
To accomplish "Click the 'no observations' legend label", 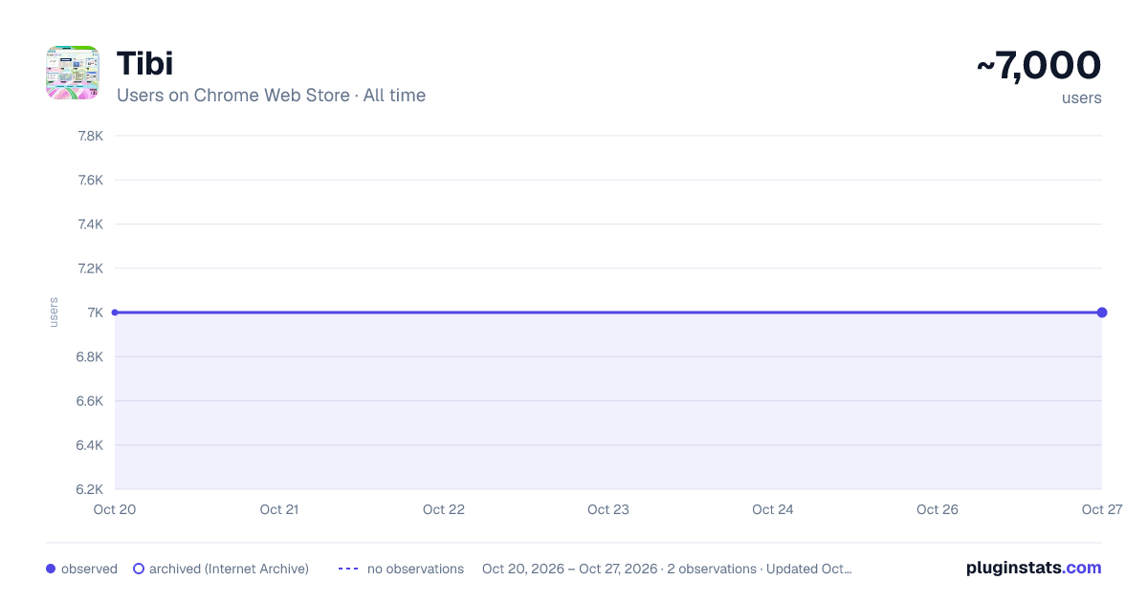I will pos(415,569).
